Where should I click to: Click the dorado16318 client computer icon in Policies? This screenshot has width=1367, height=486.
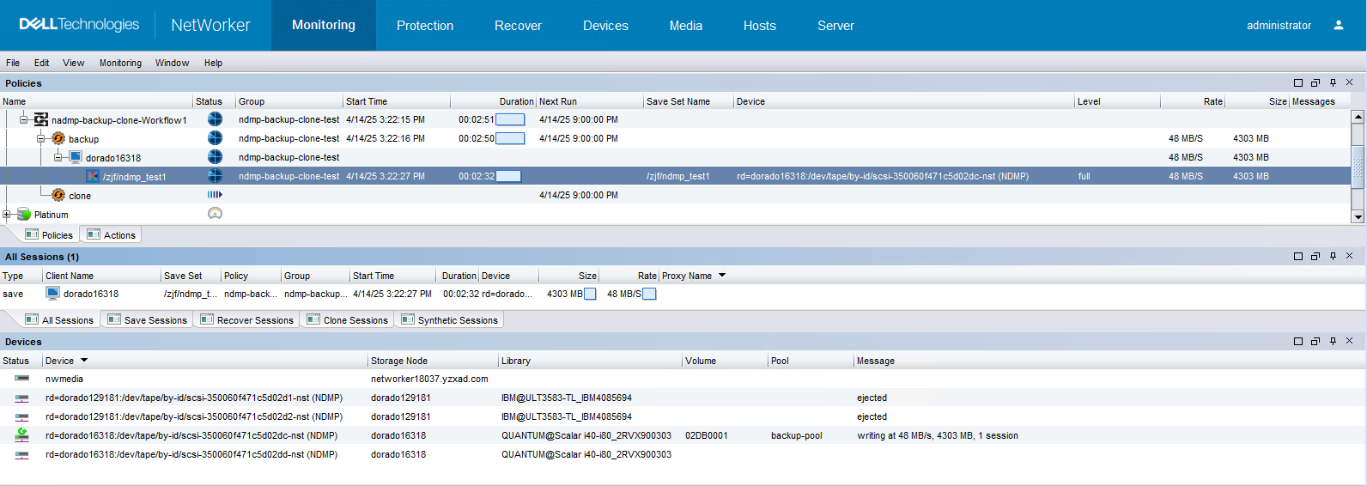point(76,157)
